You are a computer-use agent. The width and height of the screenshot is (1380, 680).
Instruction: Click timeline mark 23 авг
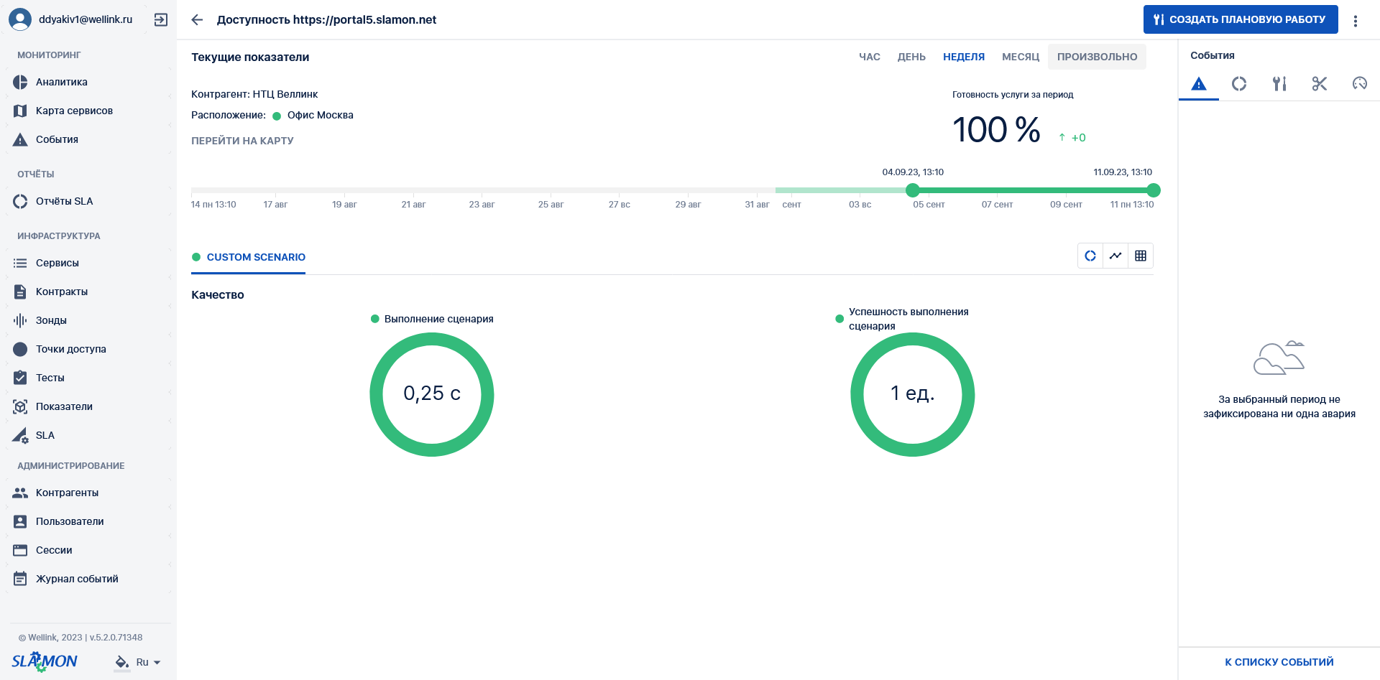[x=482, y=205]
